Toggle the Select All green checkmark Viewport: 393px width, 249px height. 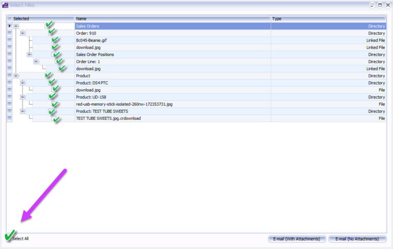pos(9,236)
